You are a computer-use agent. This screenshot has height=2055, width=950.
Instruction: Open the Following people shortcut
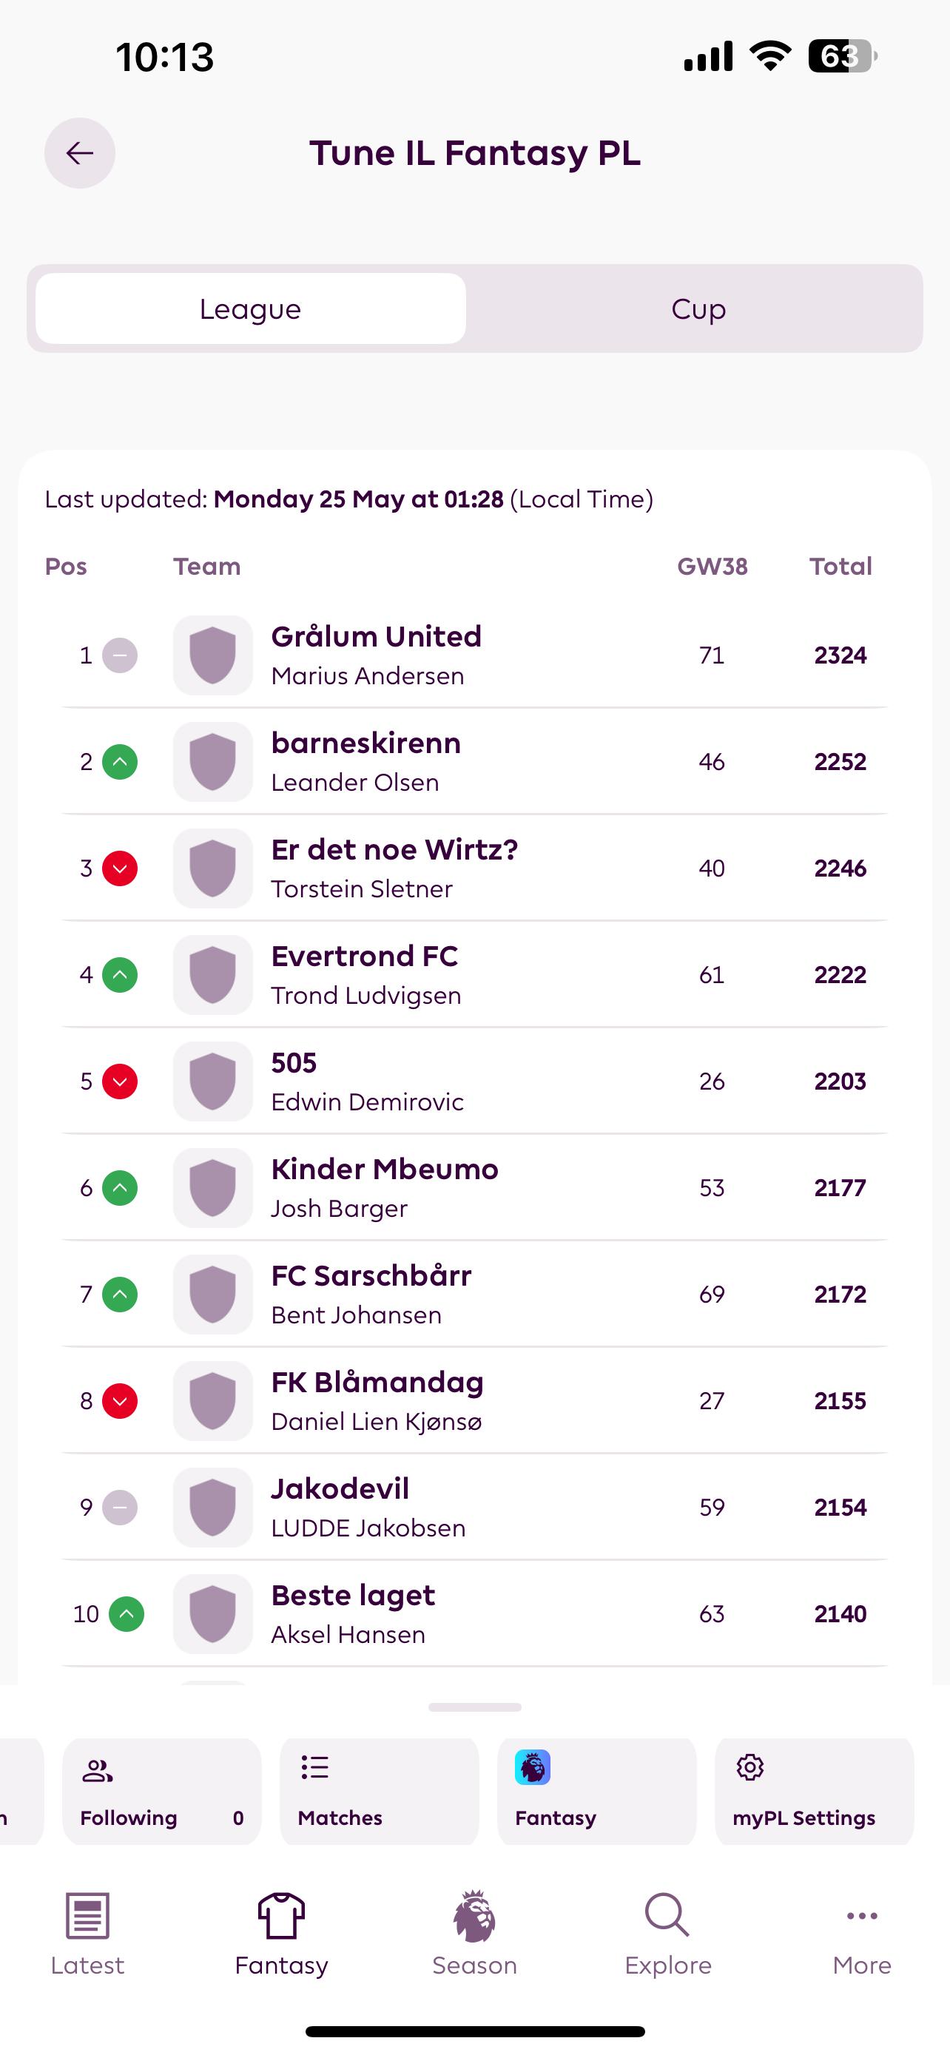click(162, 1792)
